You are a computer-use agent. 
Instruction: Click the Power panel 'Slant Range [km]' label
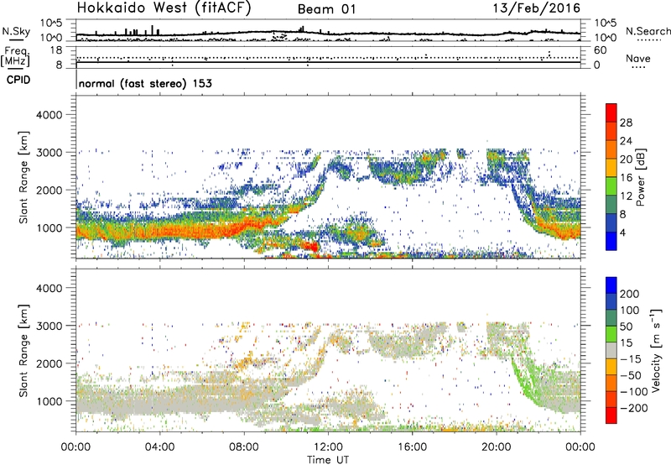point(23,177)
